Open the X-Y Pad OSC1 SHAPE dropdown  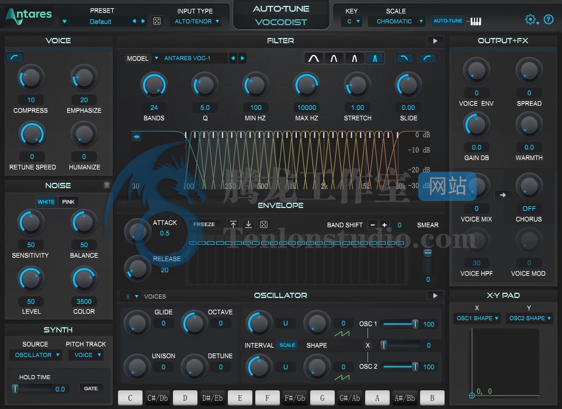(477, 318)
